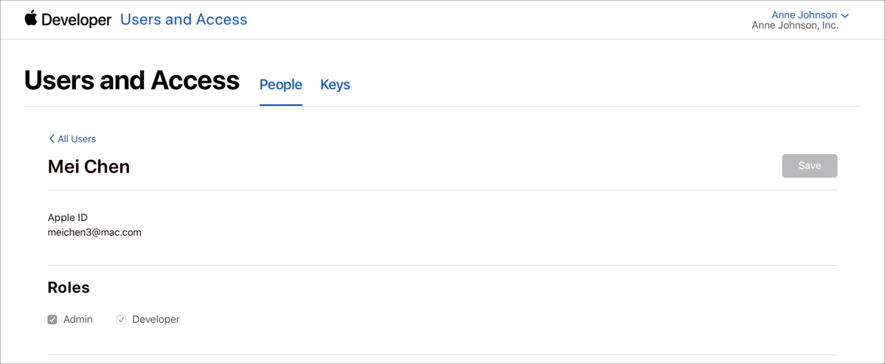Toggle the Admin role checkbox

tap(52, 320)
